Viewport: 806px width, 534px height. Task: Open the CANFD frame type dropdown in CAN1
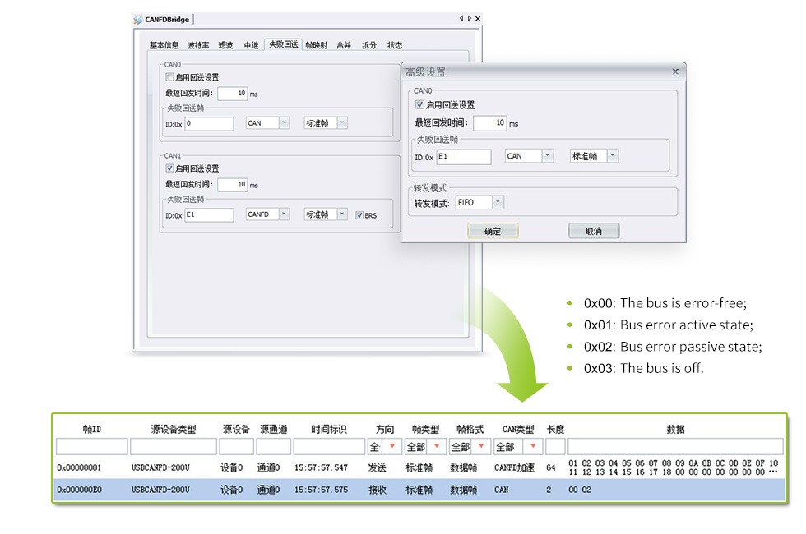coord(283,214)
